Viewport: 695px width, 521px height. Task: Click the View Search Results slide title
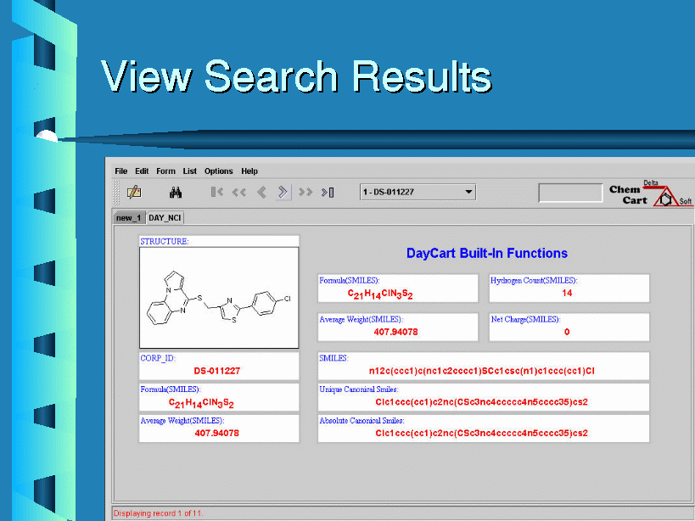point(296,76)
